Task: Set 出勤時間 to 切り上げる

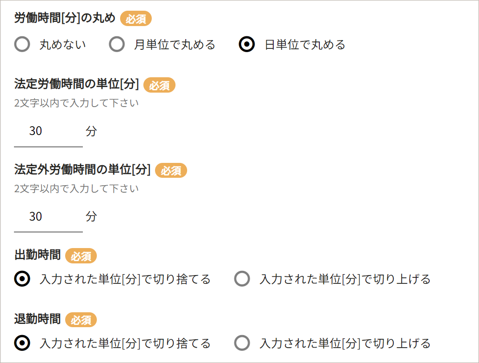Action: pos(242,279)
